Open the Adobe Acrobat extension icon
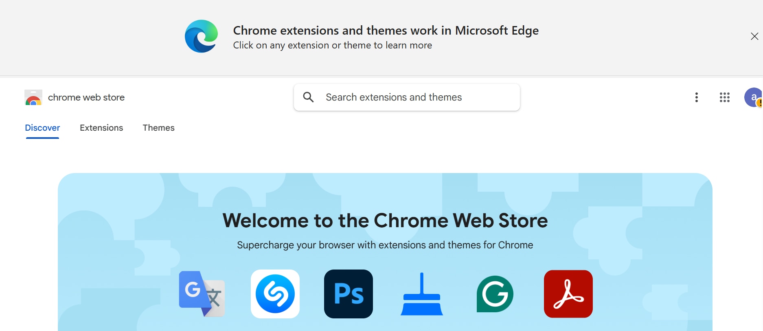Viewport: 763px width, 331px height. 568,294
